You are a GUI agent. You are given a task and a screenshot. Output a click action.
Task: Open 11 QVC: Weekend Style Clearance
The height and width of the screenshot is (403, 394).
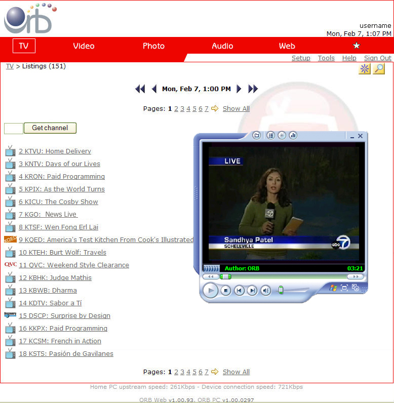pos(74,265)
